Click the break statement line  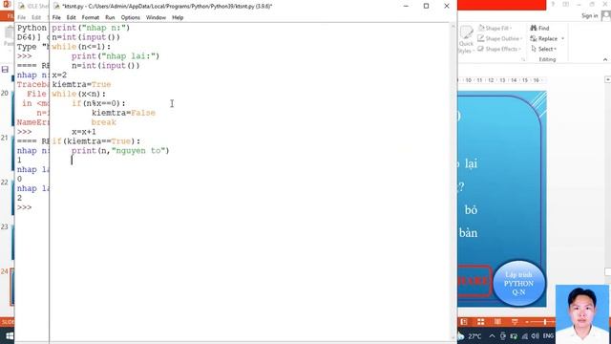click(104, 122)
